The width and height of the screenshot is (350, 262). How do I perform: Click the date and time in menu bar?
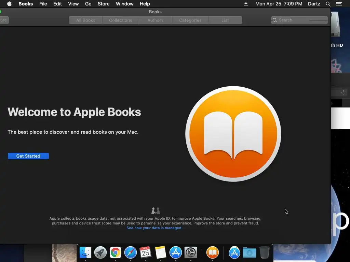(x=279, y=4)
